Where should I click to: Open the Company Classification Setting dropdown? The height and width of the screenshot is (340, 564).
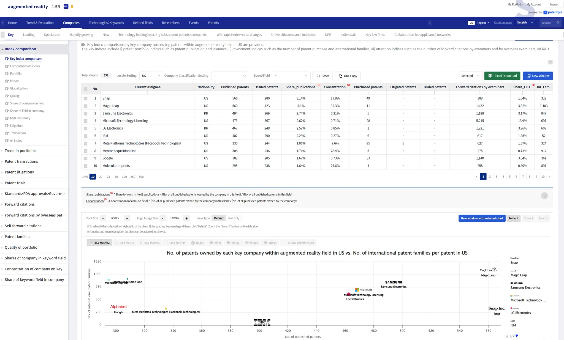click(230, 76)
